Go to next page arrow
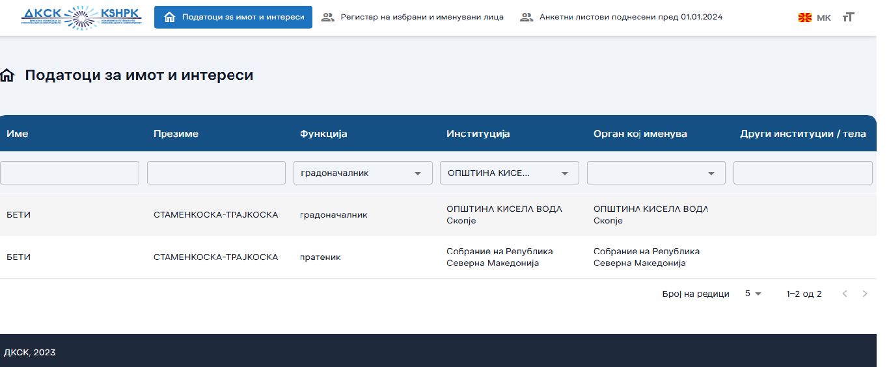This screenshot has height=367, width=889. [865, 294]
